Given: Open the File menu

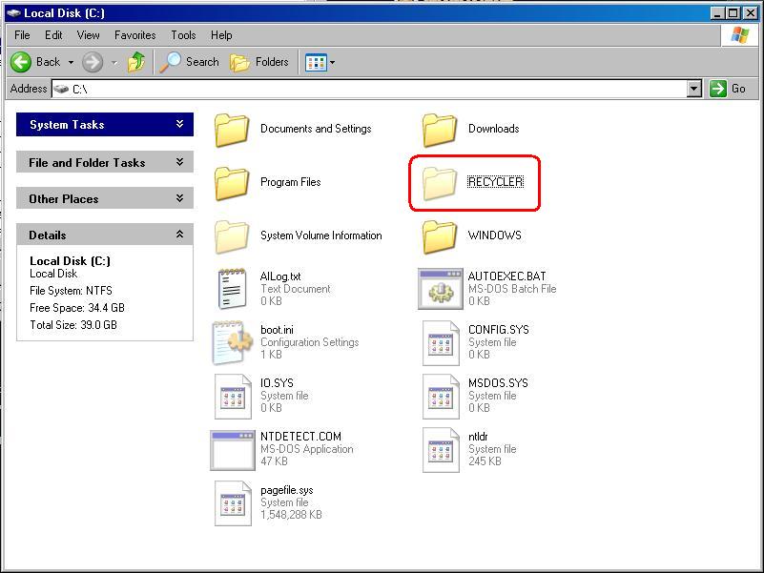Looking at the screenshot, I should click(22, 35).
